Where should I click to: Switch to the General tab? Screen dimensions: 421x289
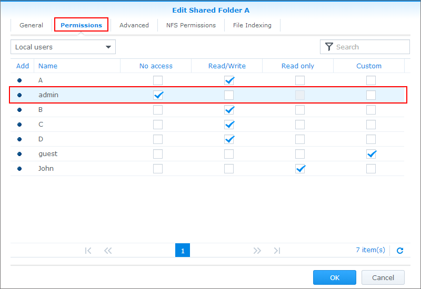(31, 25)
